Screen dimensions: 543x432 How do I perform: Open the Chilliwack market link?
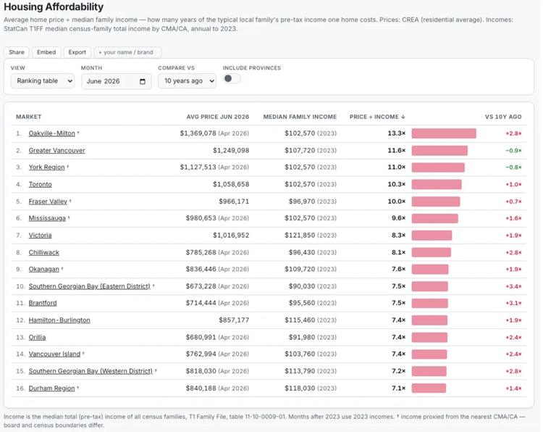pyautogui.click(x=44, y=252)
